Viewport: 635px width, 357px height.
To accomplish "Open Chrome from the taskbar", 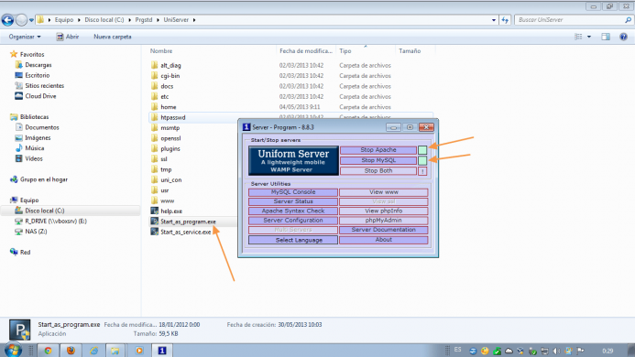I will click(x=49, y=351).
